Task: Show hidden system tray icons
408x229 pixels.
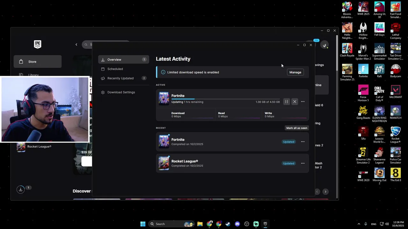Action: 359,224
